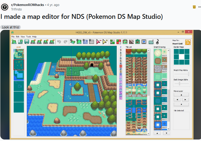Open the r/PokemonROMhacks subreddit link
The height and width of the screenshot is (141, 201).
point(28,5)
